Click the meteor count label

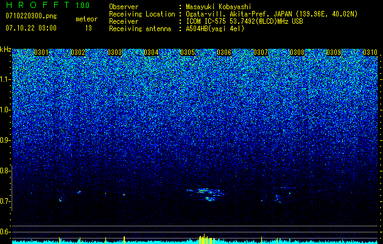86,19
